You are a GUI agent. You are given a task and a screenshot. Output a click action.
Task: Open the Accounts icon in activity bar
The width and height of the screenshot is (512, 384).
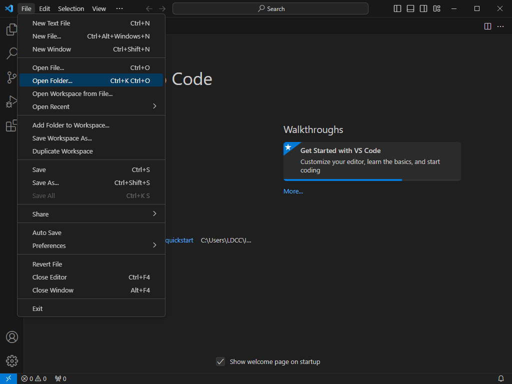pos(12,337)
